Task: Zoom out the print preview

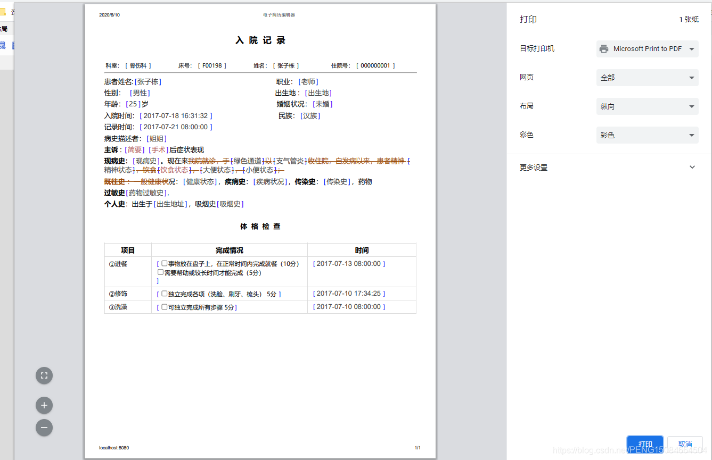Action: pos(44,428)
